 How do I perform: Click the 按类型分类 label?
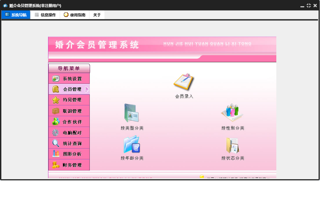point(132,128)
